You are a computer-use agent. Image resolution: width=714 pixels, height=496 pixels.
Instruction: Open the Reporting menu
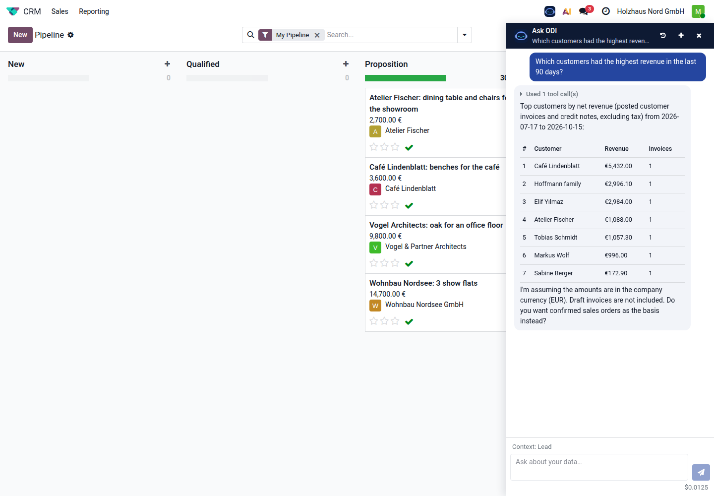94,11
